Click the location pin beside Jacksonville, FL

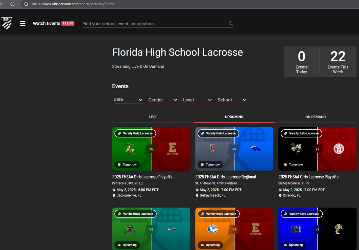pos(114,196)
